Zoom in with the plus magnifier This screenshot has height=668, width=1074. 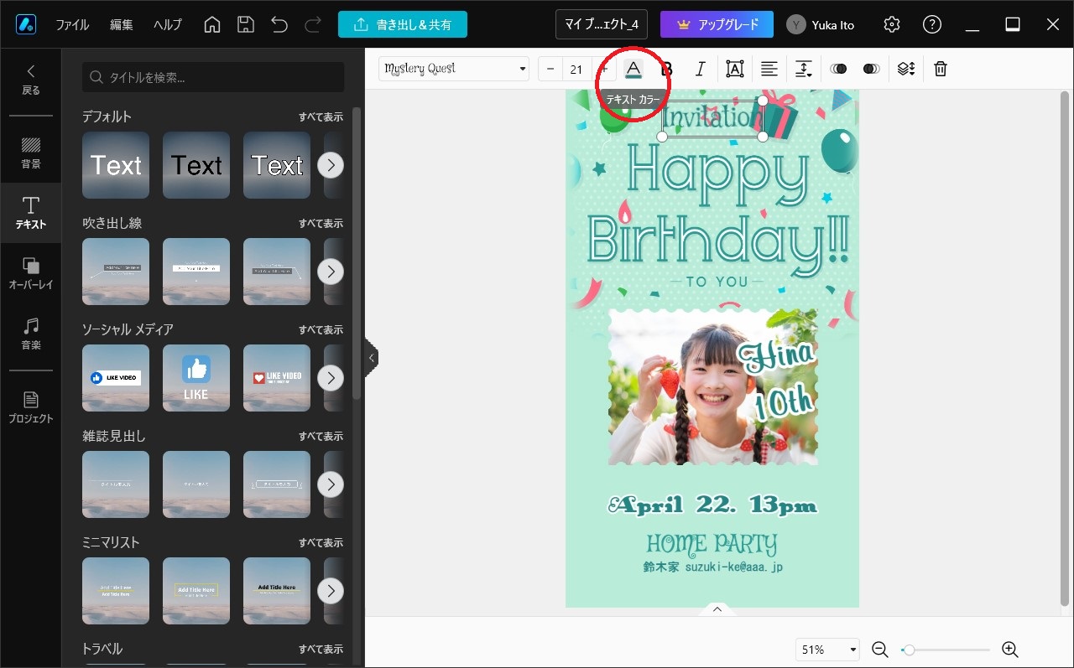1010,650
